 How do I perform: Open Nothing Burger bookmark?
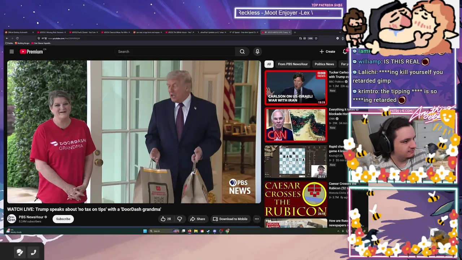22,43
